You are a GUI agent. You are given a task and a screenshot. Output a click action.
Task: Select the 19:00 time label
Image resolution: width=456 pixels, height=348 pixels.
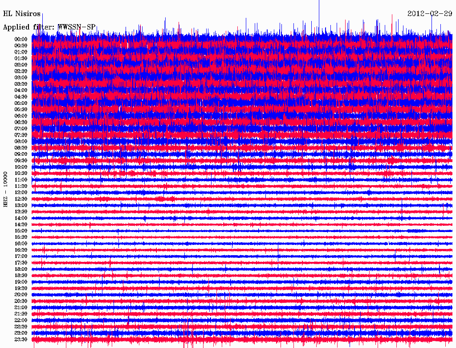(x=21, y=282)
